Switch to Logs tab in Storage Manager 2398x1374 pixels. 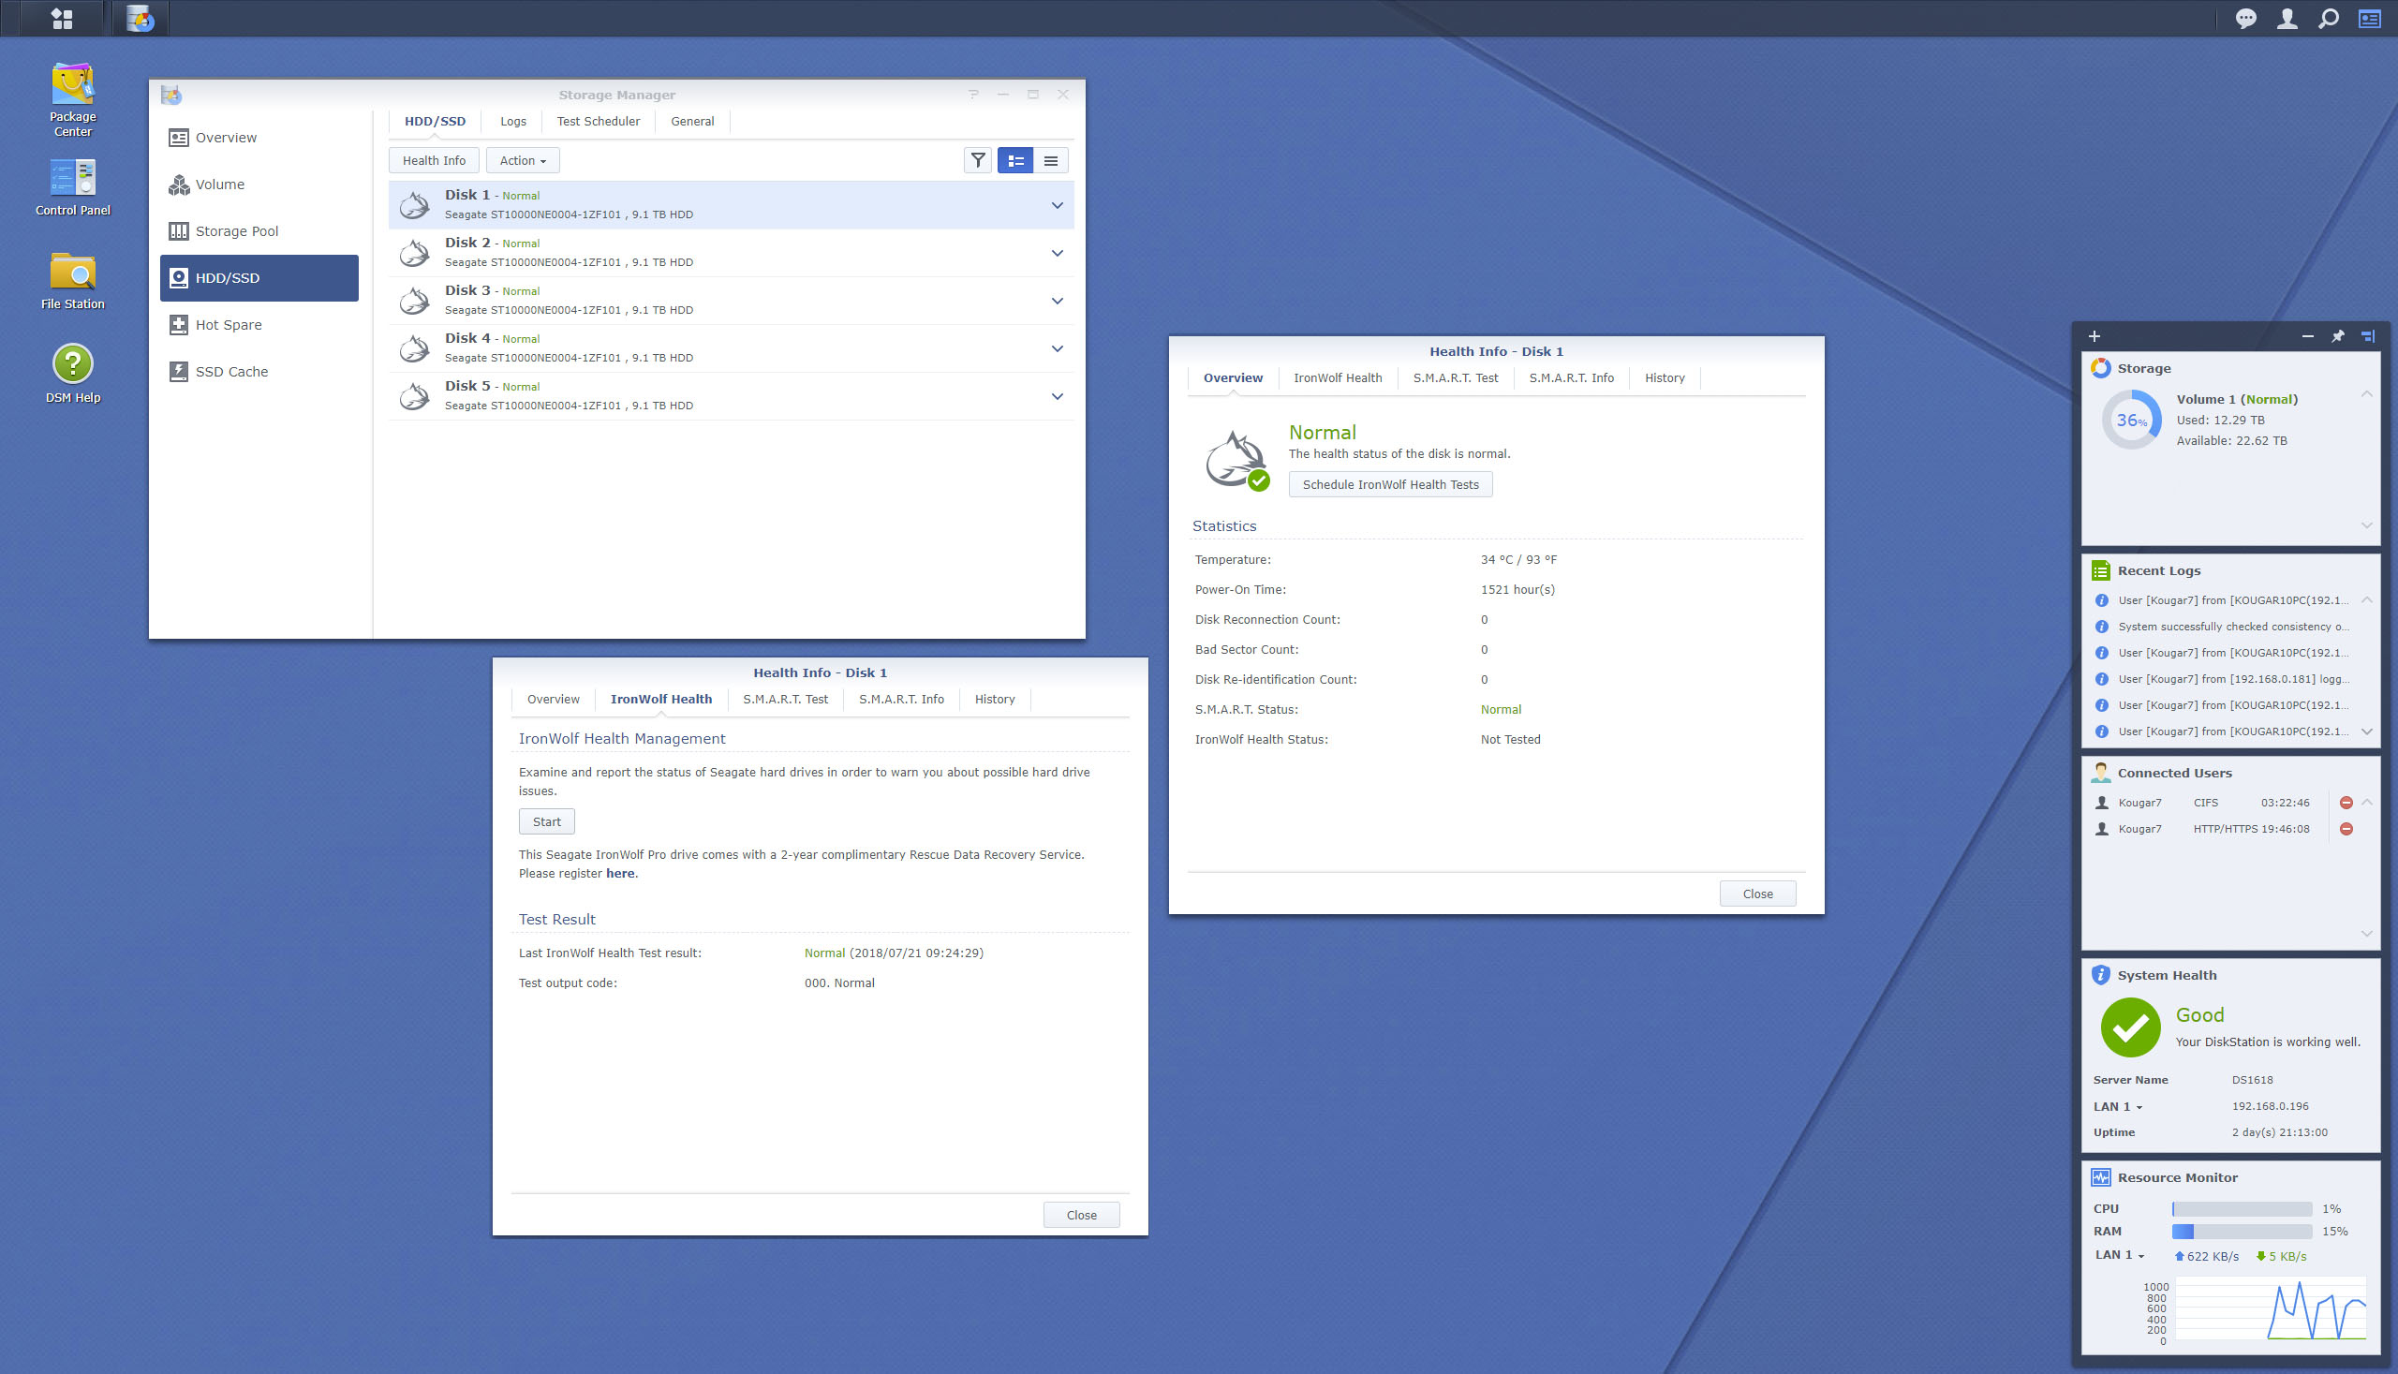(513, 122)
